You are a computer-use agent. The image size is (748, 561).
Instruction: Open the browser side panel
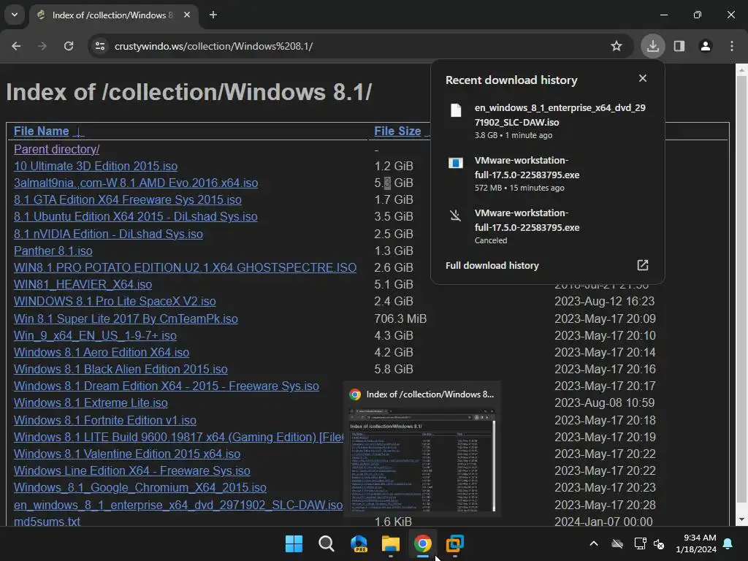679,46
